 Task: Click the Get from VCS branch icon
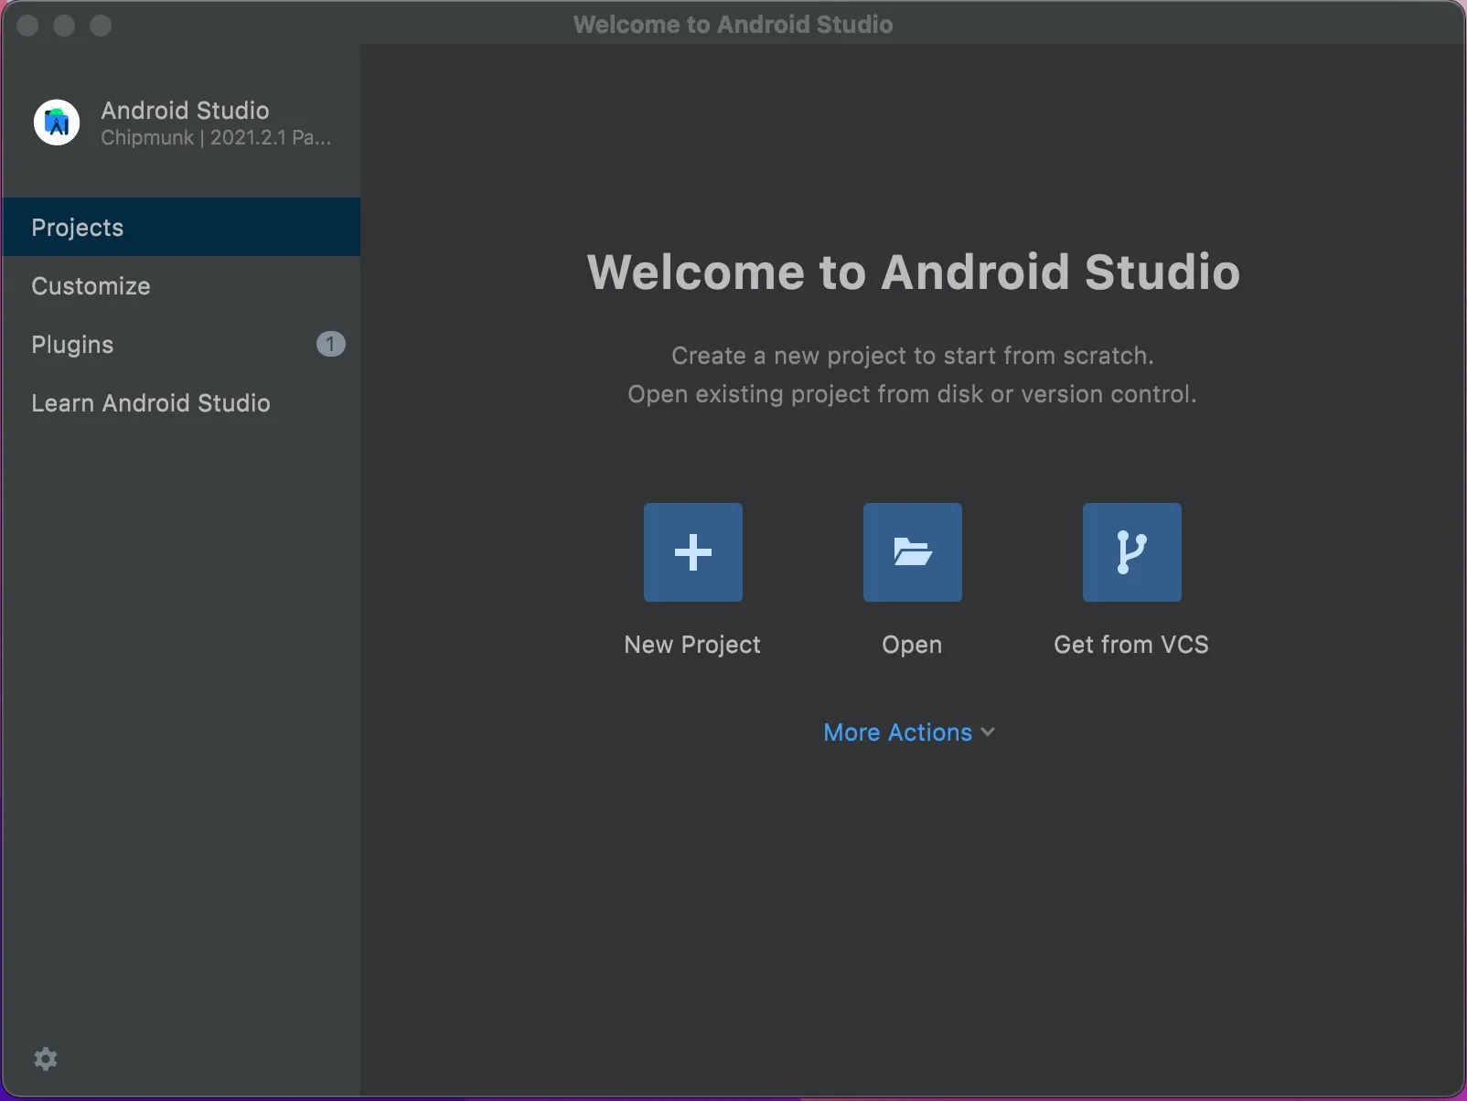point(1131,552)
